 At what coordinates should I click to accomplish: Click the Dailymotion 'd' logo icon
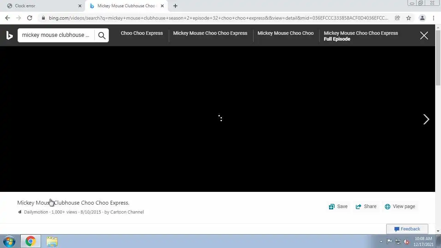(20, 212)
